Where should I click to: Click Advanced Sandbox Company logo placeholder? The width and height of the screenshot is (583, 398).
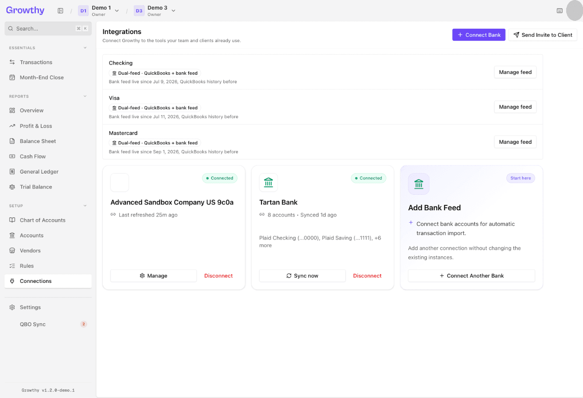pyautogui.click(x=120, y=182)
